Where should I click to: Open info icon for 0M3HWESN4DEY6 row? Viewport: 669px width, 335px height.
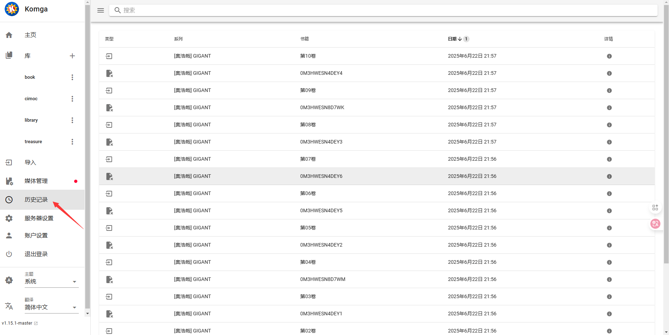[x=609, y=176]
